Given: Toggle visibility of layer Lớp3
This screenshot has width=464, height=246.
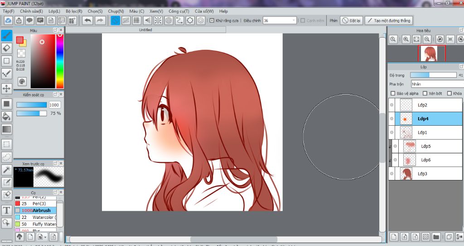Looking at the screenshot, I should pyautogui.click(x=392, y=174).
